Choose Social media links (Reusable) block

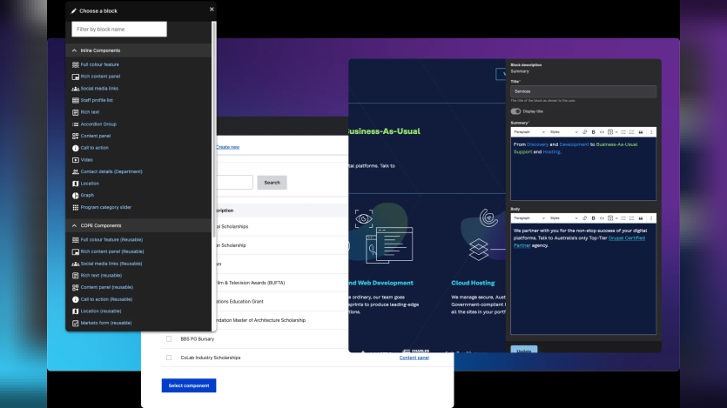[111, 264]
